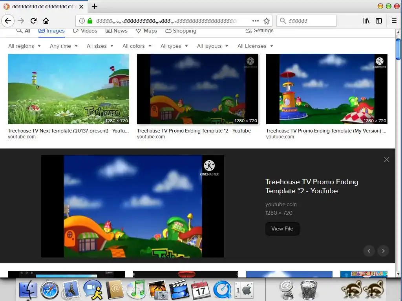Click the forward navigation arrow

click(x=21, y=21)
